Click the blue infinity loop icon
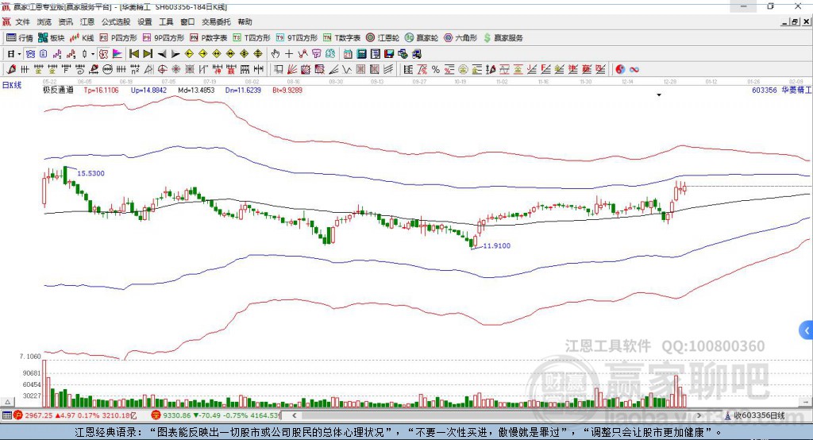Image resolution: width=813 pixels, height=440 pixels. [634, 70]
